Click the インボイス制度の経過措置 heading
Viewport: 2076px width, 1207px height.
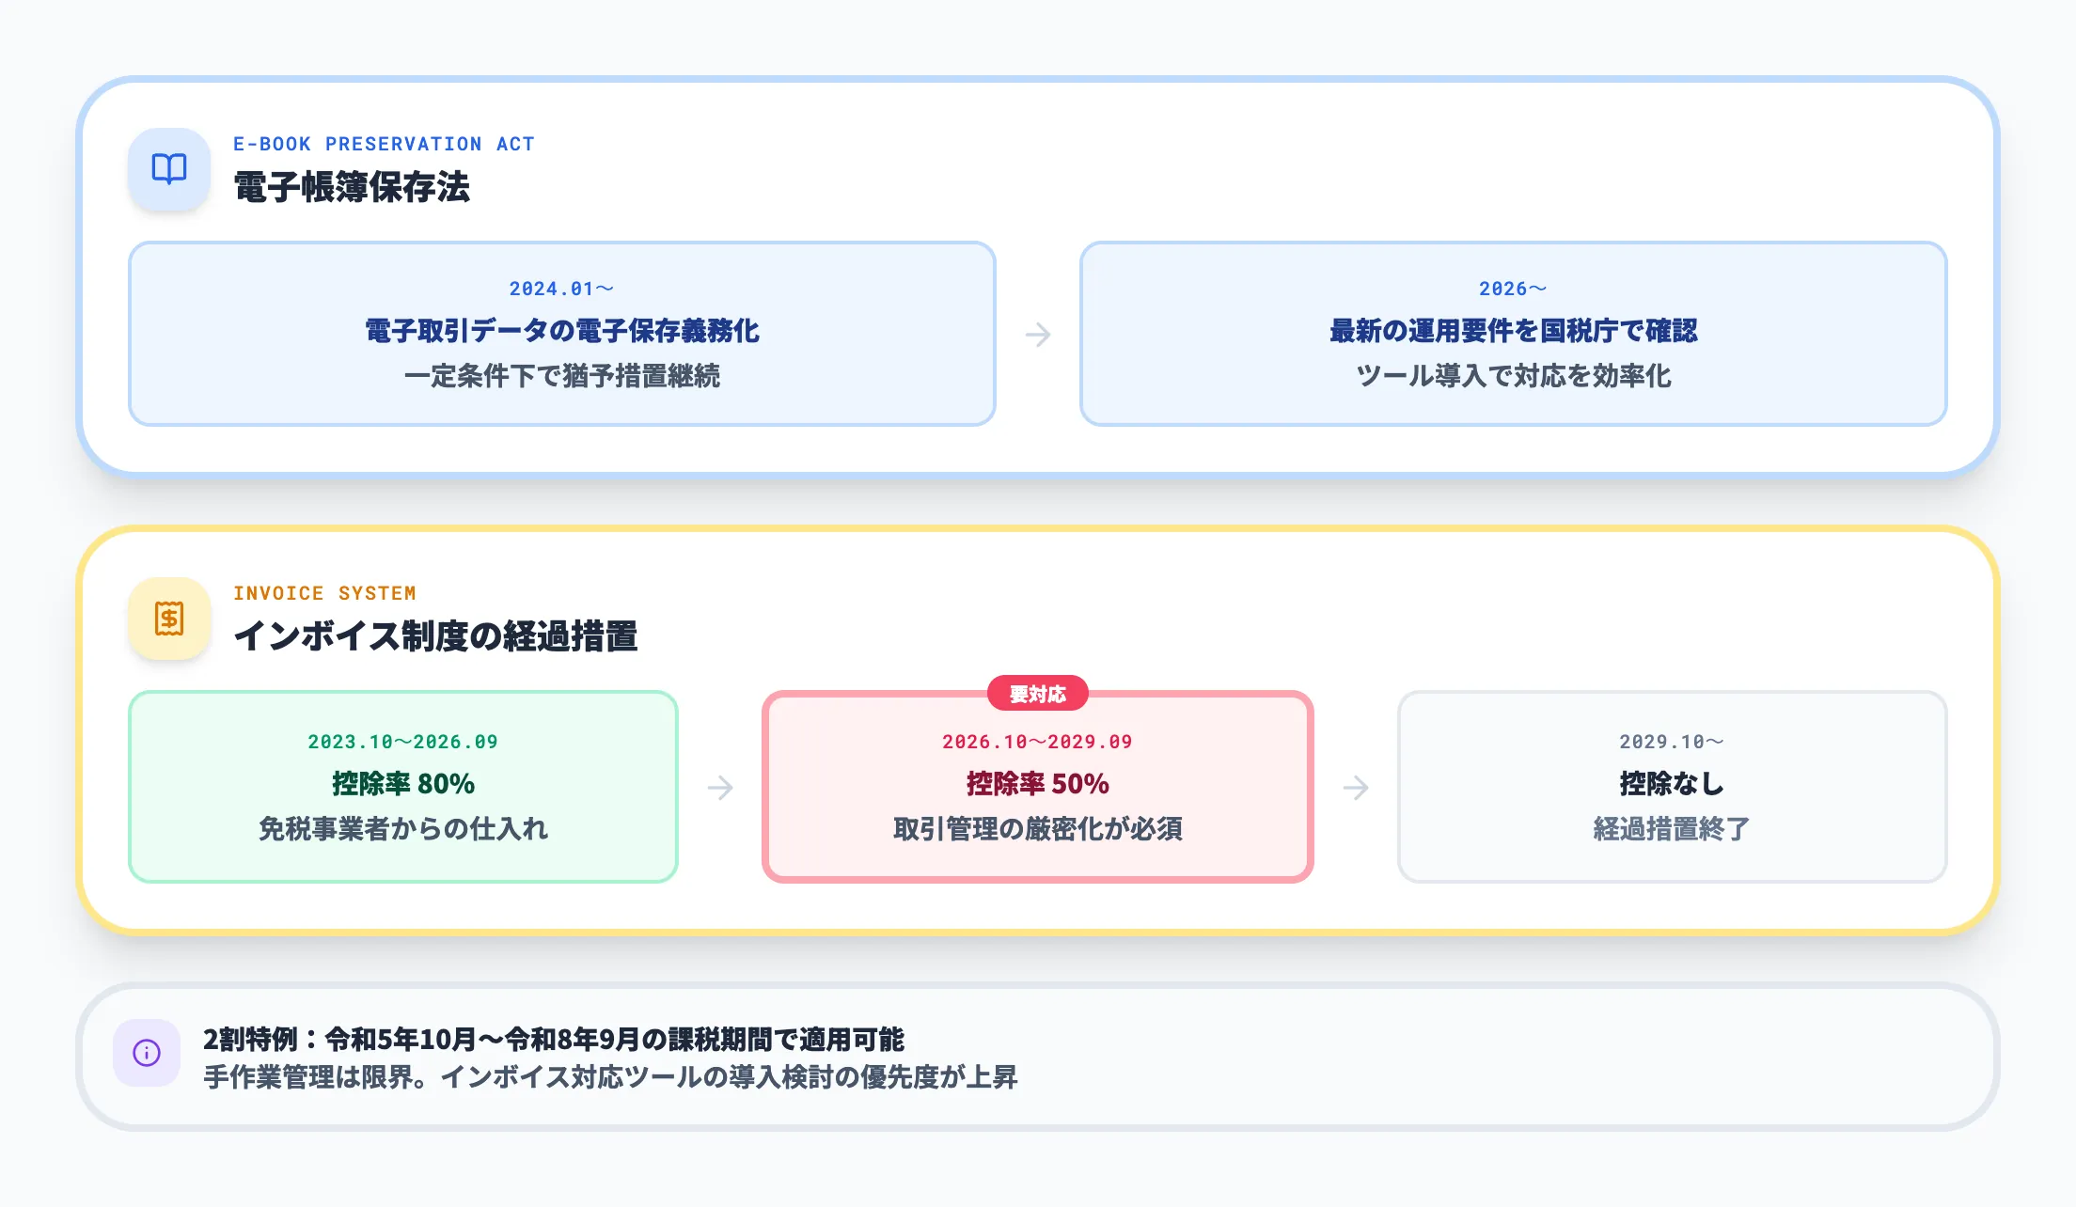click(435, 636)
